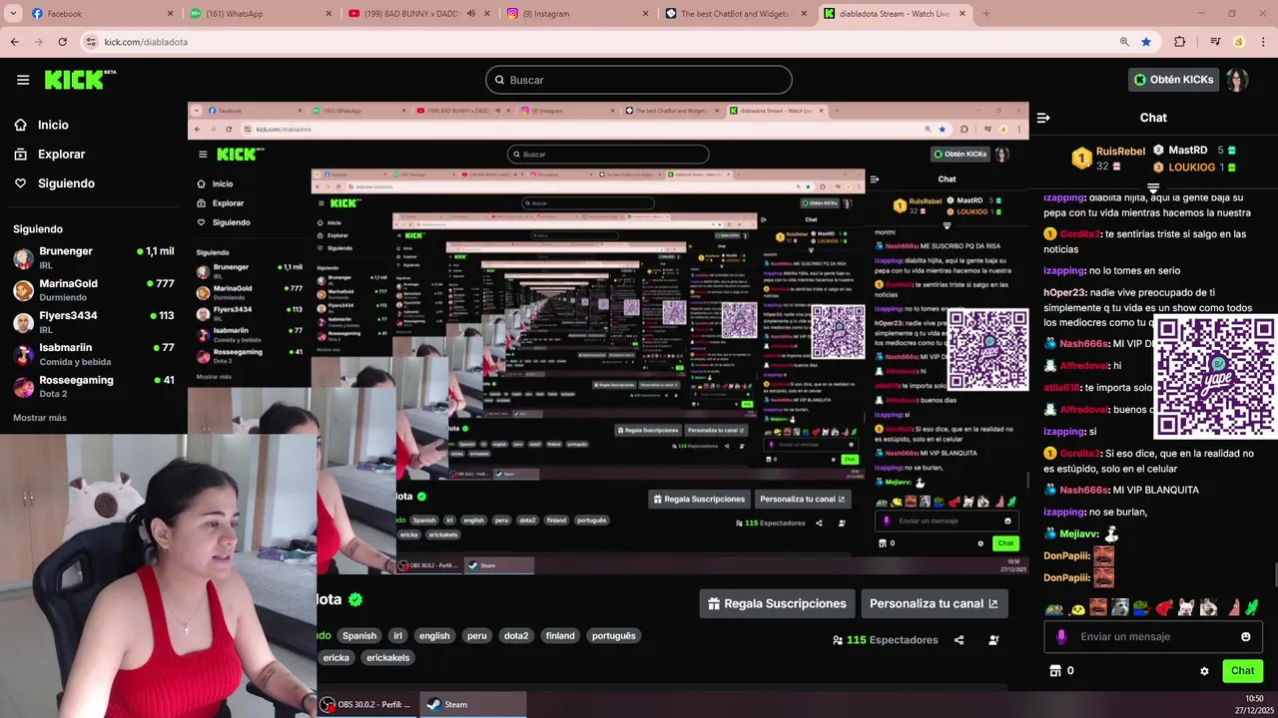Select the yellow blob emote
Image resolution: width=1278 pixels, height=718 pixels.
pyautogui.click(x=1077, y=607)
